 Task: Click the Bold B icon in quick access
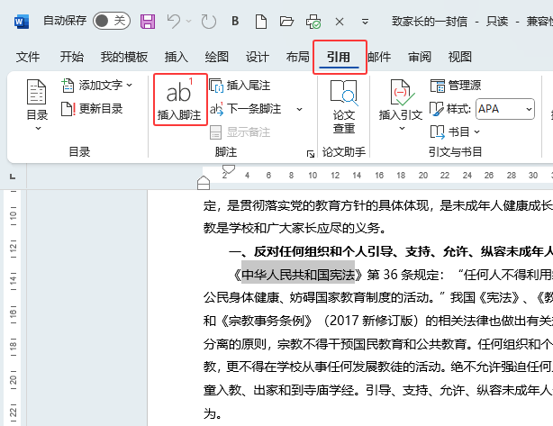[x=235, y=21]
